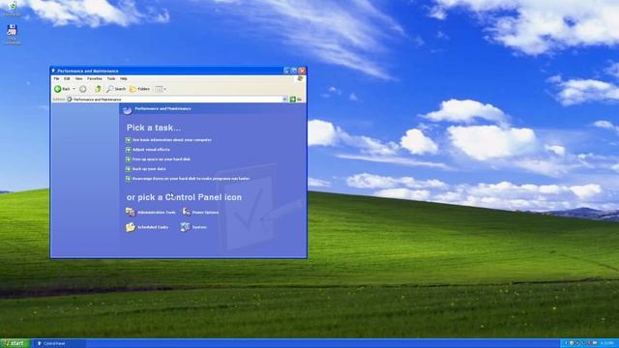Click 'See basic information about your computer' link
This screenshot has width=619, height=348.
[x=172, y=140]
